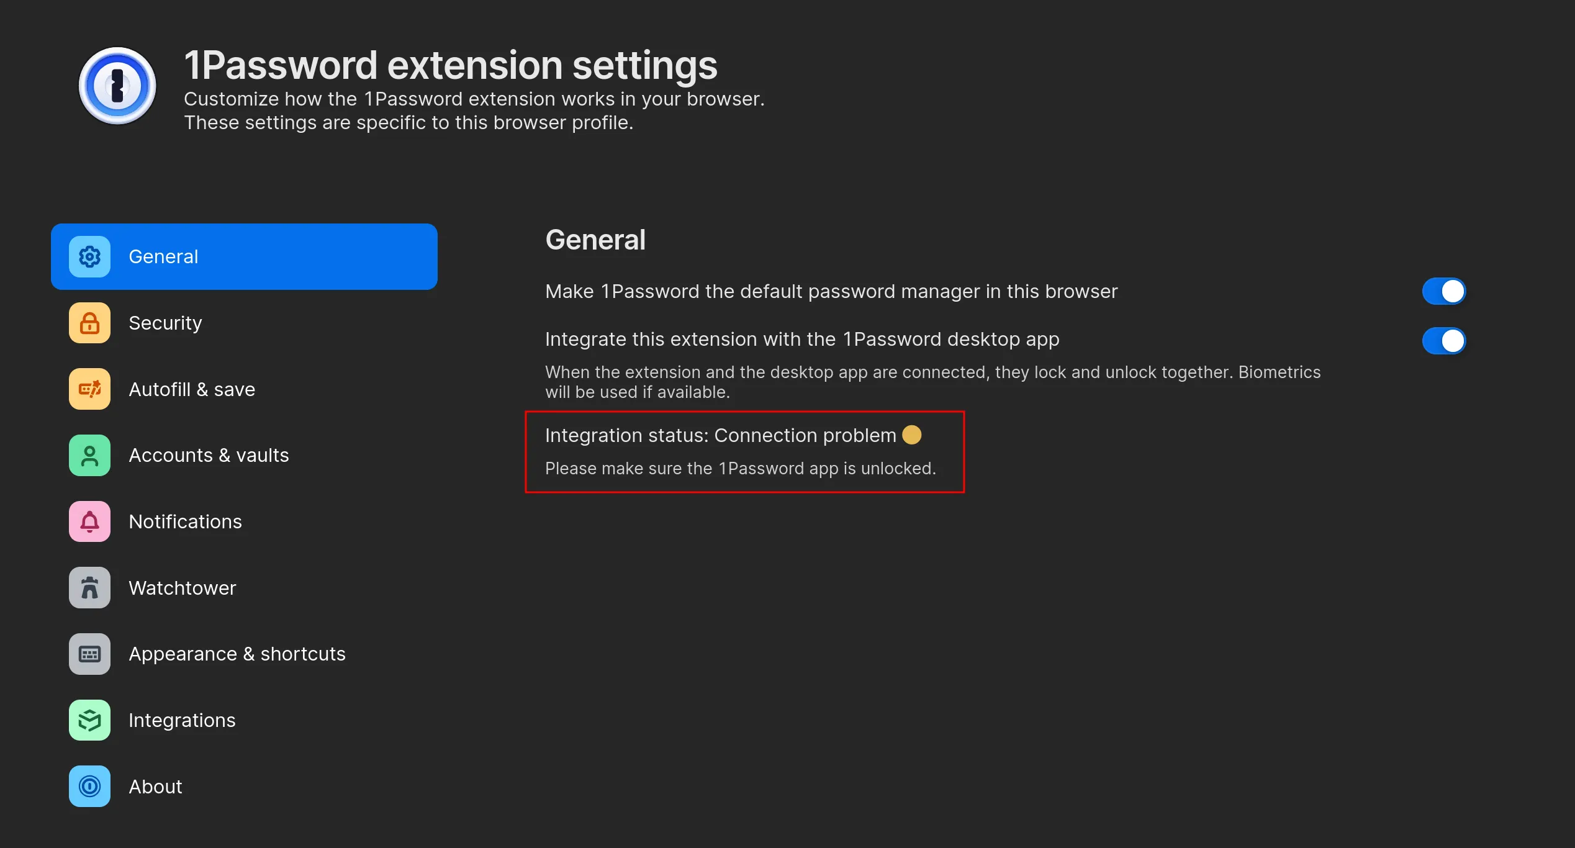The width and height of the screenshot is (1575, 848).
Task: Click the General gear icon
Action: pos(89,256)
